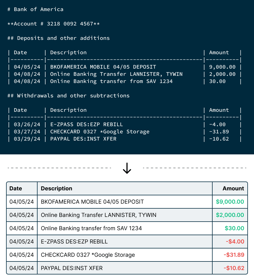Screen dimensions: 254x280
Task: Click the Withdrawals and other subtractions heading
Action: click(68, 95)
